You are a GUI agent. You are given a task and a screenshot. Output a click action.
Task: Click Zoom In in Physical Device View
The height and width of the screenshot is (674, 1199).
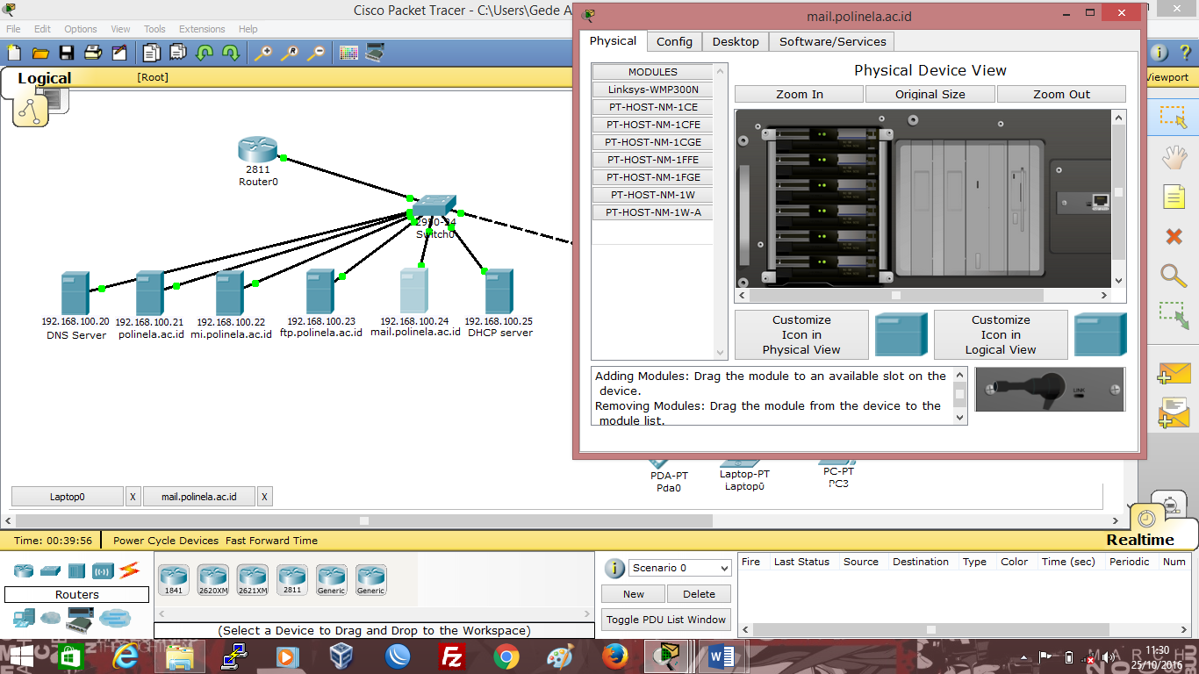pos(800,94)
